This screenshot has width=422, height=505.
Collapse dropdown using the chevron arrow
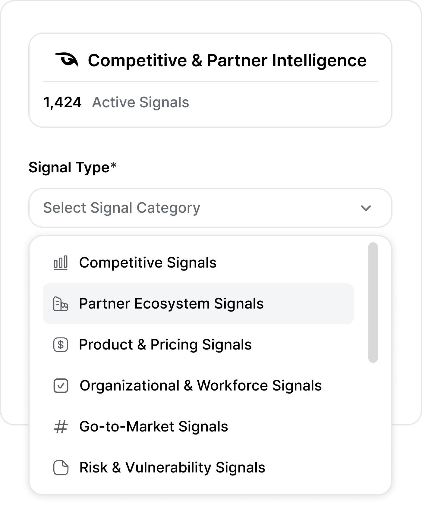coord(366,208)
